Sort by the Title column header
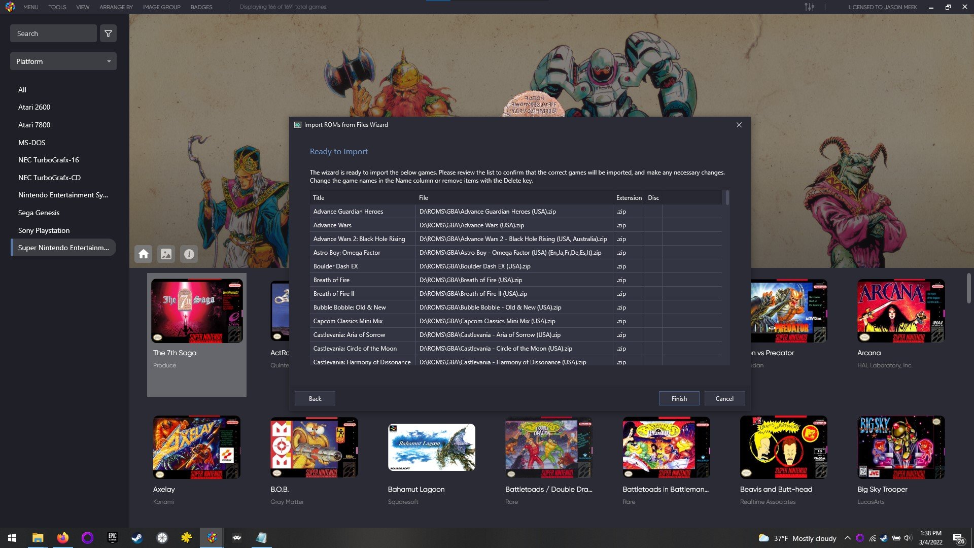The height and width of the screenshot is (548, 974). tap(363, 197)
